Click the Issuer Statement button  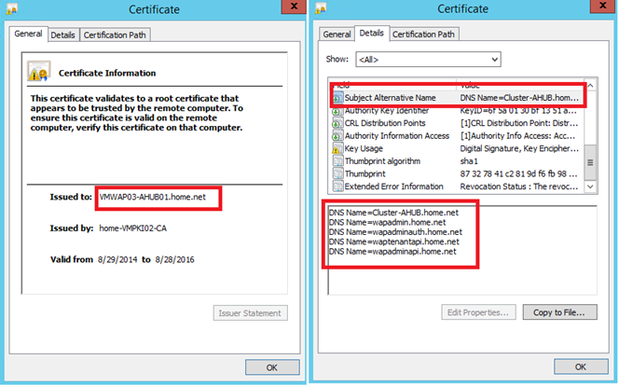point(250,313)
